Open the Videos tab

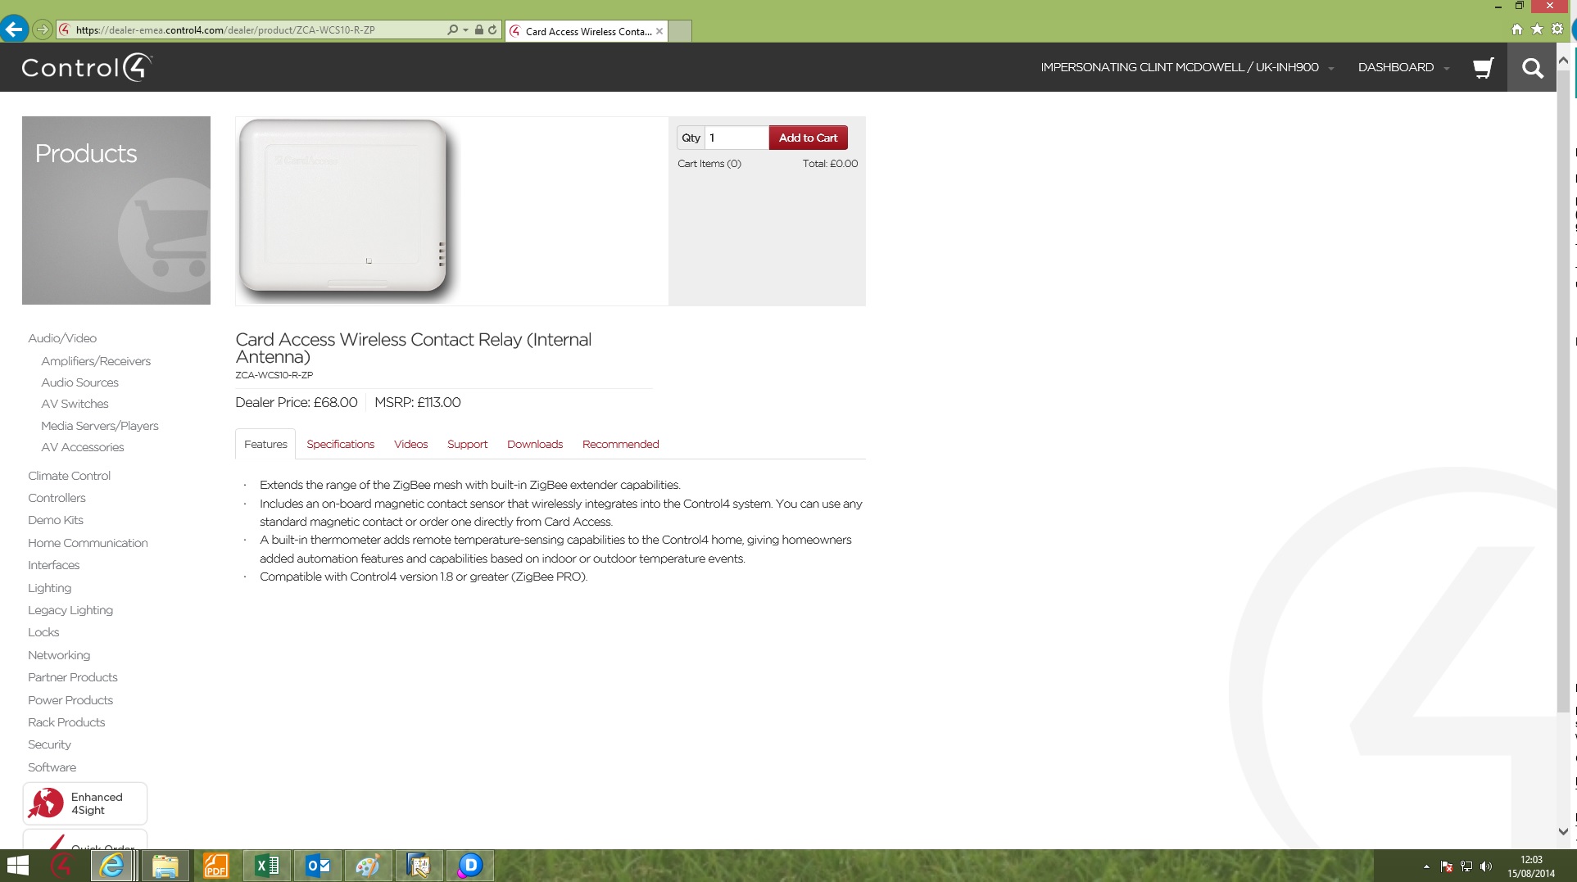[410, 444]
